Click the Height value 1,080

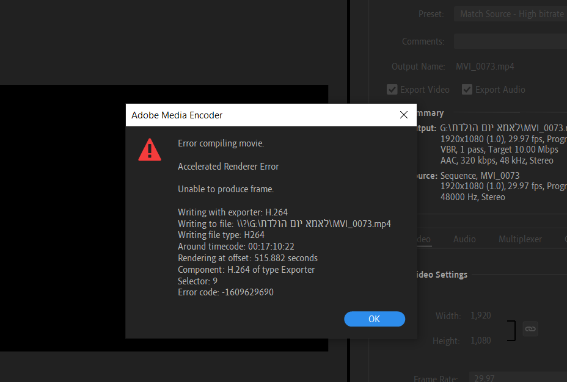tap(481, 341)
